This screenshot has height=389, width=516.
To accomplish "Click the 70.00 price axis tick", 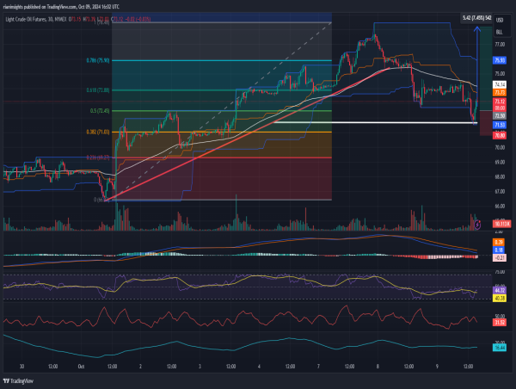I will [x=500, y=147].
